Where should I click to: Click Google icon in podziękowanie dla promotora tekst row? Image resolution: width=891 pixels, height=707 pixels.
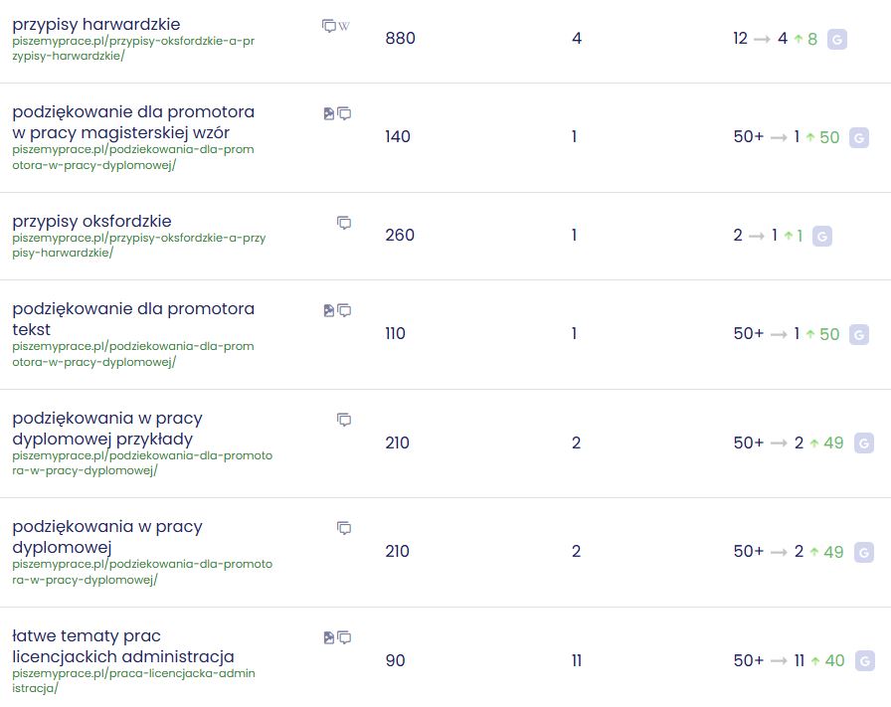tap(858, 334)
